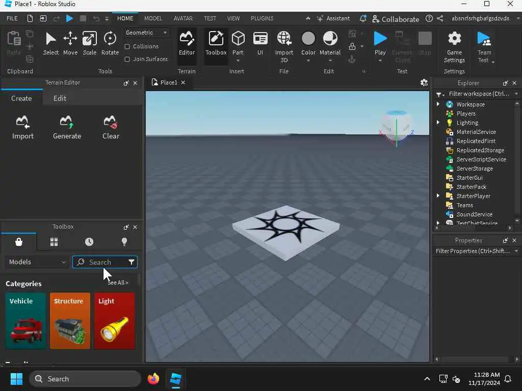Click Import 3D
522x391 pixels.
284,46
